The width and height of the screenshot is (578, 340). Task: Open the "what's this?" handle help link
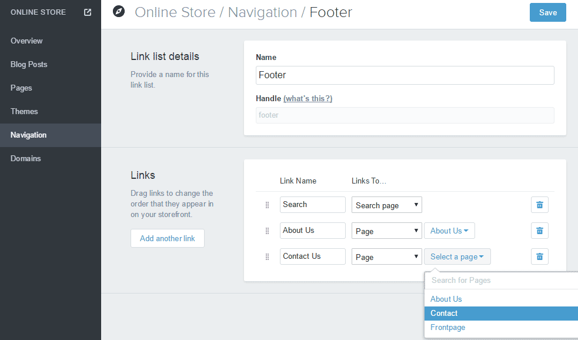pyautogui.click(x=308, y=98)
